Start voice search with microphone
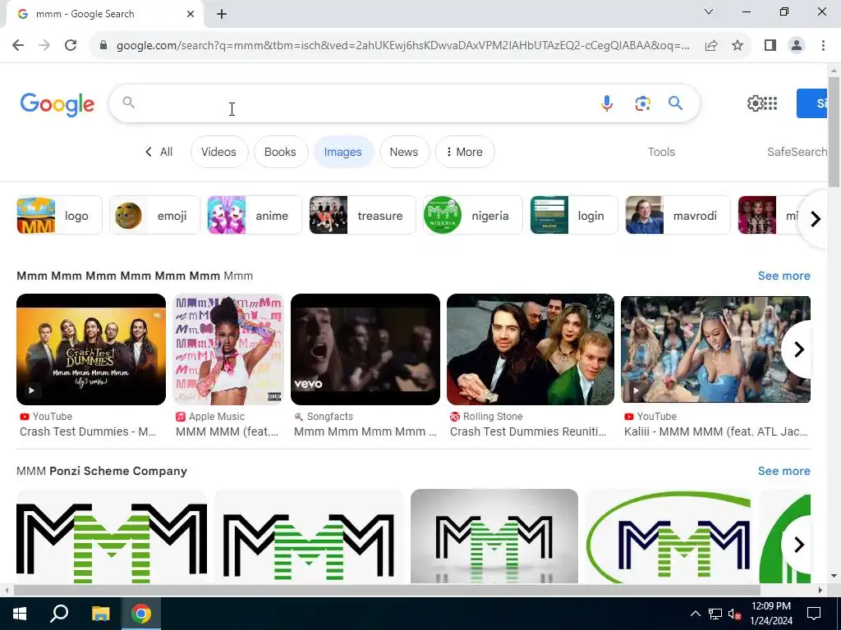This screenshot has height=630, width=841. (607, 103)
